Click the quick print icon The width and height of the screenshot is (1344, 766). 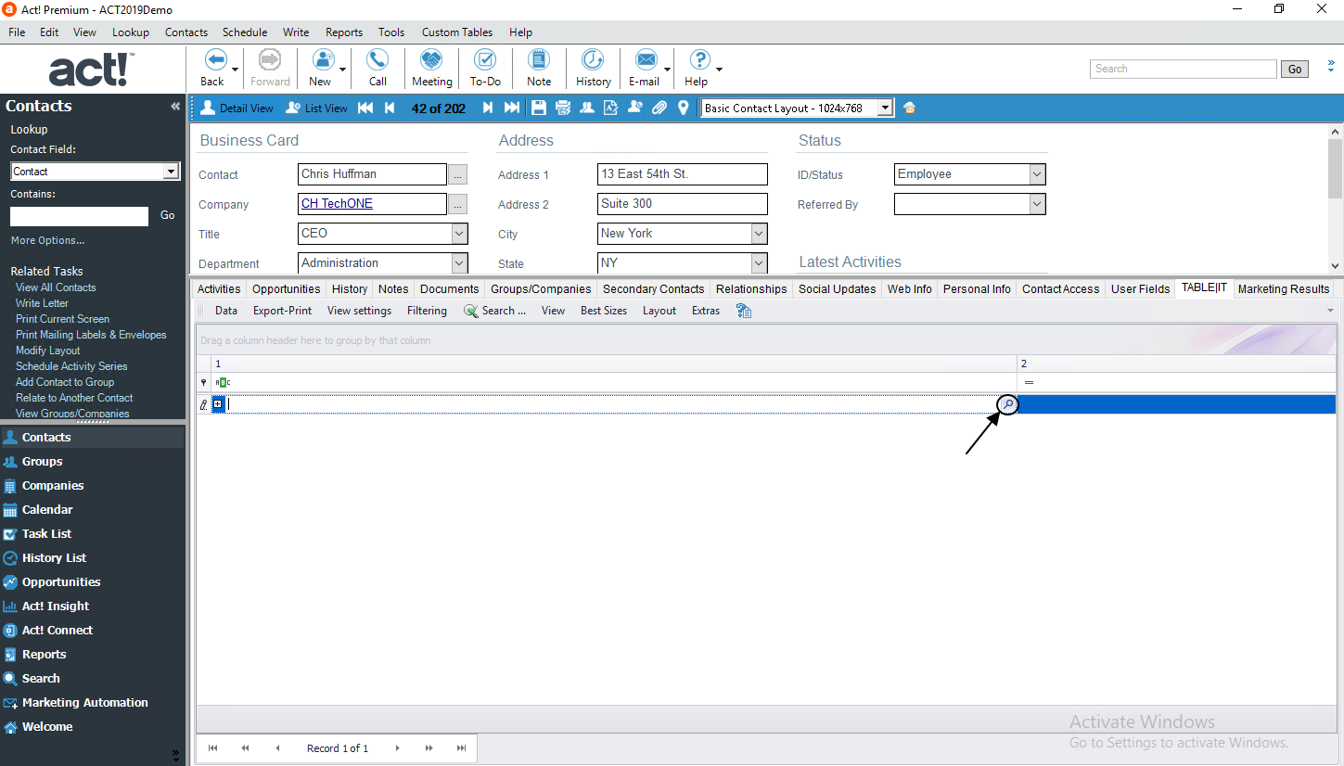pos(563,109)
